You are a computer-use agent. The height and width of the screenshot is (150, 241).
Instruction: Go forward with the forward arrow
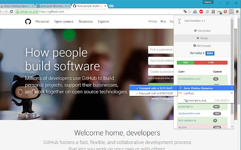point(6,12)
